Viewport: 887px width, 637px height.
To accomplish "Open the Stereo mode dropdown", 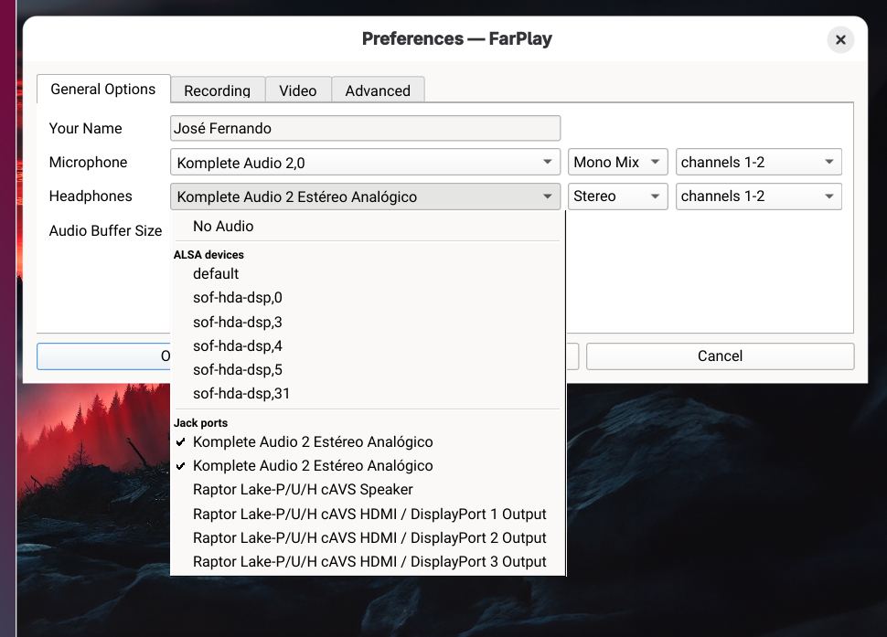I will (x=617, y=196).
